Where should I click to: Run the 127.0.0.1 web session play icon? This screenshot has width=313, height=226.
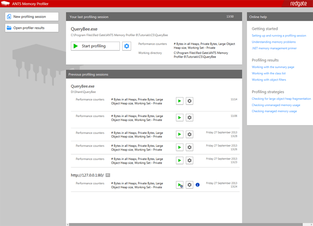(179, 185)
